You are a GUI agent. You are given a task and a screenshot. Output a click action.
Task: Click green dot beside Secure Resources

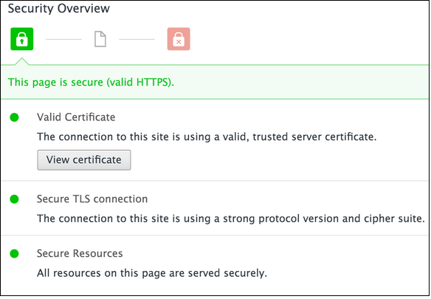pos(14,254)
